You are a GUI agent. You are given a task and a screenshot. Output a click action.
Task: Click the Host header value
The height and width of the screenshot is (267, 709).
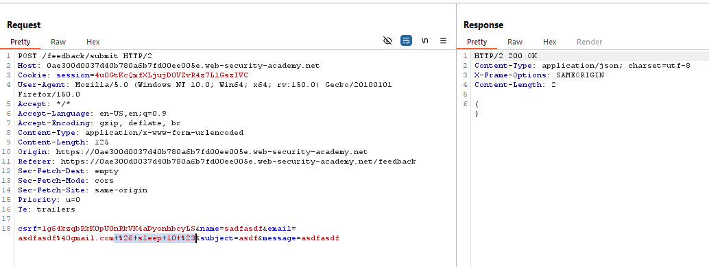pos(183,66)
